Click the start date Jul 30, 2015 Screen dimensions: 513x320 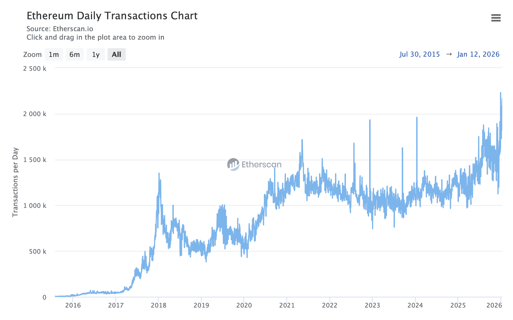coord(420,54)
